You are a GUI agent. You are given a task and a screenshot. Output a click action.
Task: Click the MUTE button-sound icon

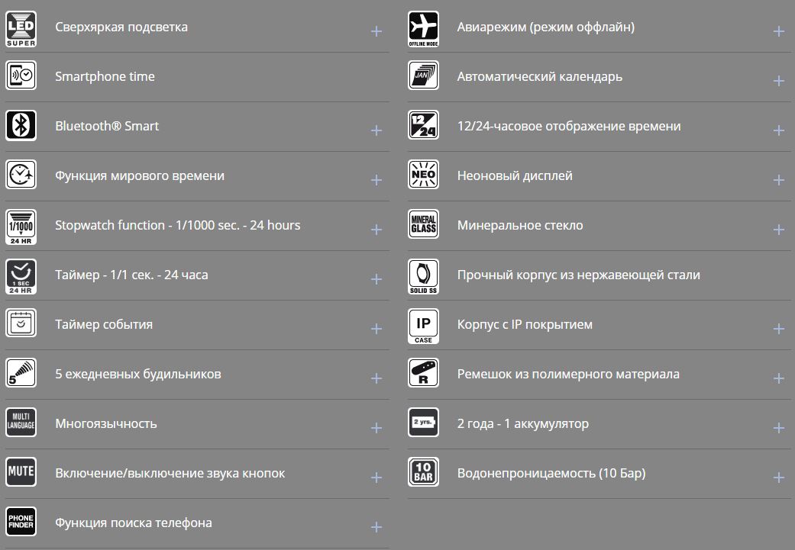coord(21,473)
